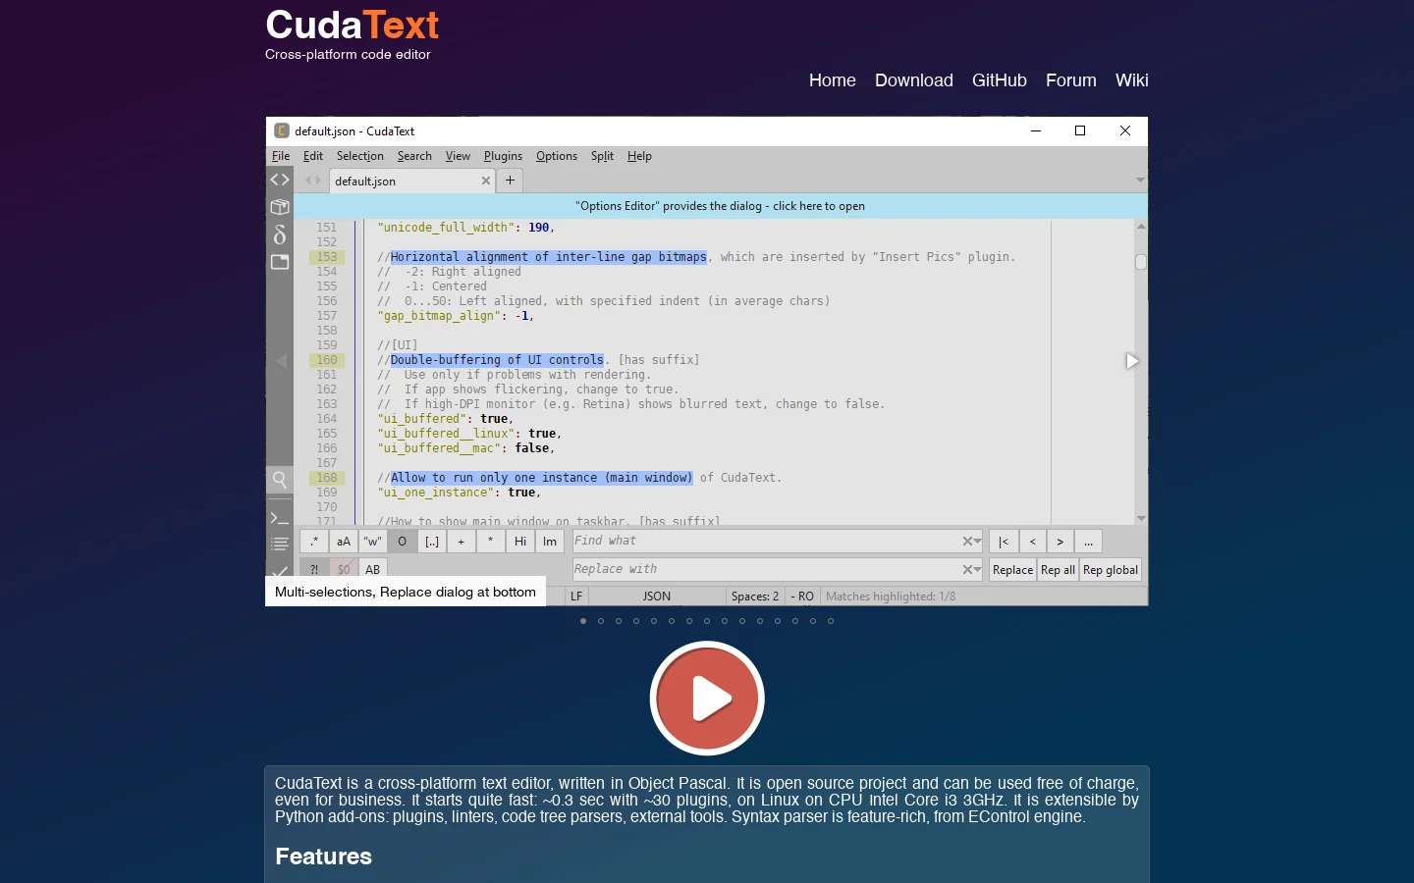Click the delta-shaped snippets sidebar icon
This screenshot has height=883, width=1414.
(x=280, y=234)
